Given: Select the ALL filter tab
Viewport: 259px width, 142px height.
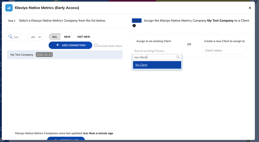Looking at the screenshot, I should (54, 37).
